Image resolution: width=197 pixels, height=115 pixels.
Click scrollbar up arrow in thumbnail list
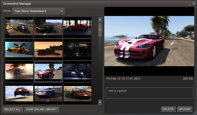(100, 20)
